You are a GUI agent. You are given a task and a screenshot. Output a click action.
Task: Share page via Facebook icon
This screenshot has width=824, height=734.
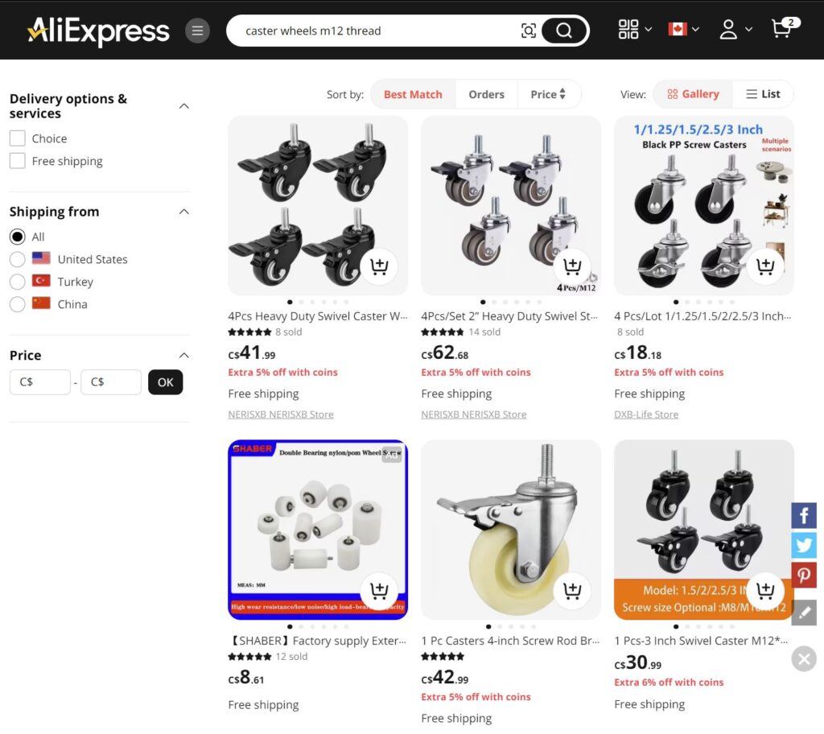pyautogui.click(x=804, y=516)
